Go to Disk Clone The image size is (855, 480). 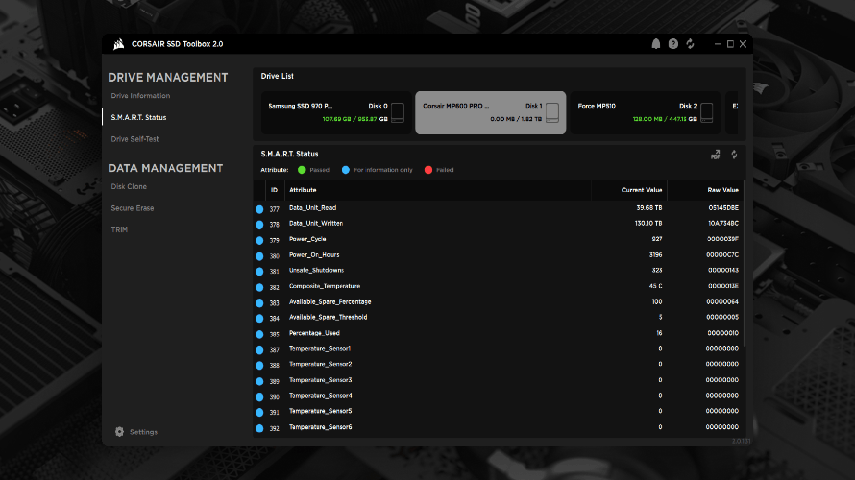click(x=129, y=186)
